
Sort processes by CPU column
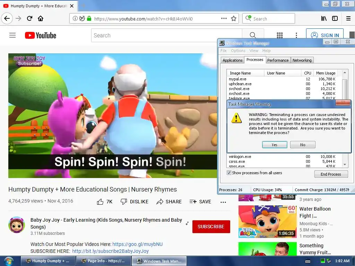click(307, 73)
